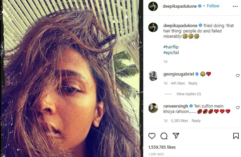Open the three-dot more options menu
Screen dimensions: 241x157
[235, 6]
